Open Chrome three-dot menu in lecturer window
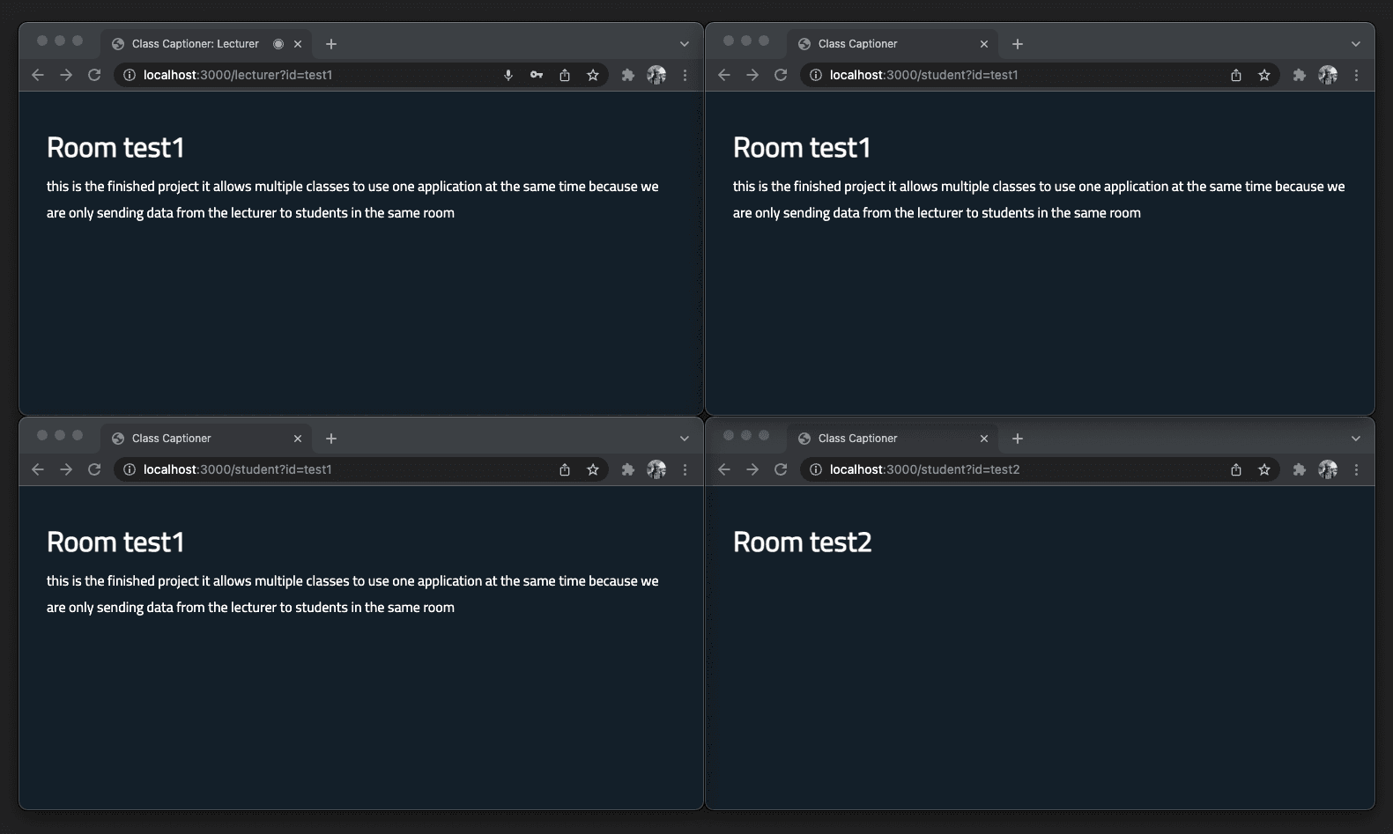The height and width of the screenshot is (834, 1393). [x=685, y=75]
